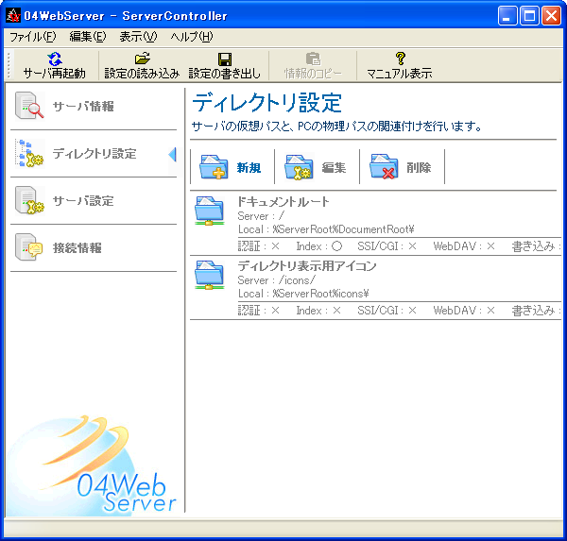Click 削除 button label
567x541 pixels.
(419, 168)
